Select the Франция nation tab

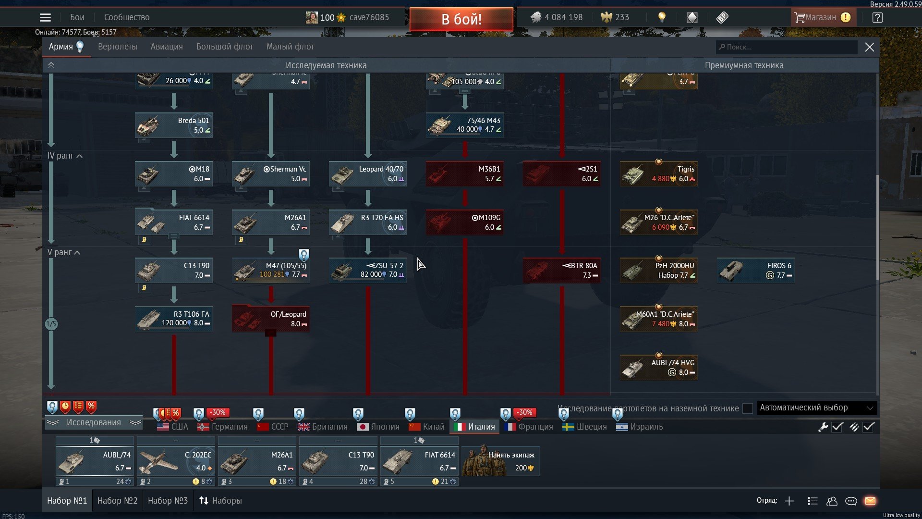pyautogui.click(x=530, y=427)
